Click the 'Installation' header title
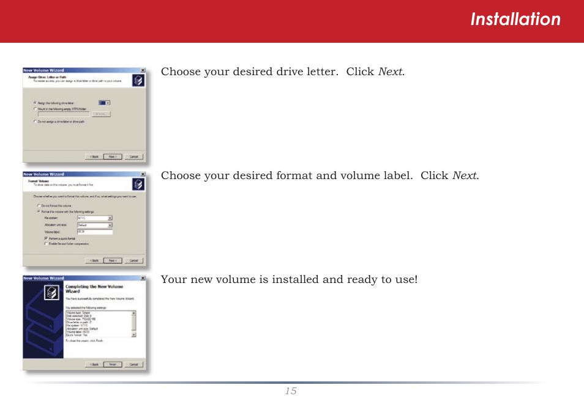Screen dimensions: 584x404 click(x=515, y=19)
